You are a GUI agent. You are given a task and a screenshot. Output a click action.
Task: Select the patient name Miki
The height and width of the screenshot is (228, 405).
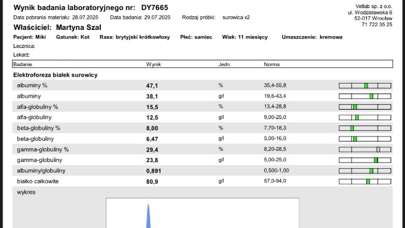coord(40,37)
